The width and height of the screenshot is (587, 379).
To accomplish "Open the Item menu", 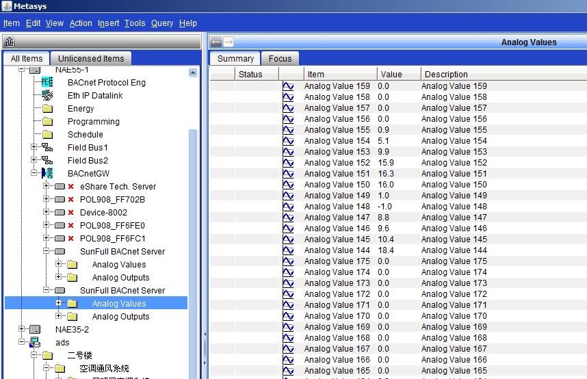I will [x=12, y=23].
